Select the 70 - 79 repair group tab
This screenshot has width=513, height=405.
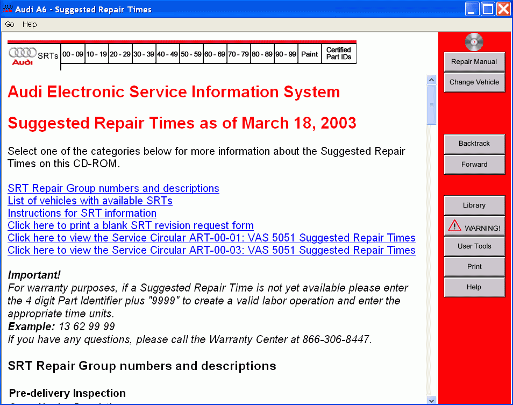239,54
